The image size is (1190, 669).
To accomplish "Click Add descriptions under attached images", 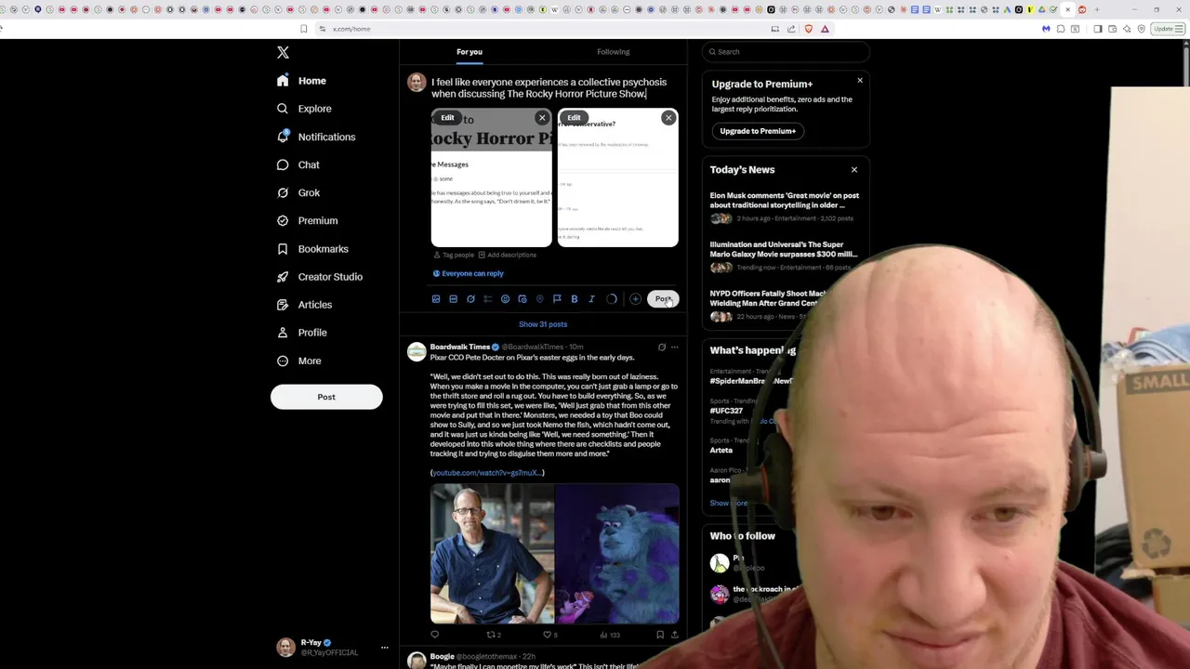I will click(508, 255).
